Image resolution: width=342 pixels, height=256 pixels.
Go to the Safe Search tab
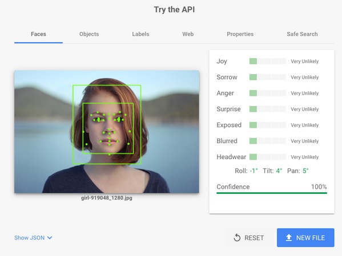point(302,34)
